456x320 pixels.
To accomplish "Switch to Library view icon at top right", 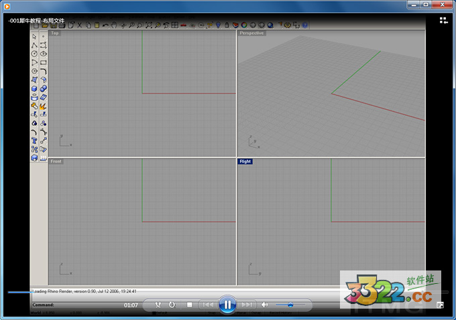I will coord(443,20).
